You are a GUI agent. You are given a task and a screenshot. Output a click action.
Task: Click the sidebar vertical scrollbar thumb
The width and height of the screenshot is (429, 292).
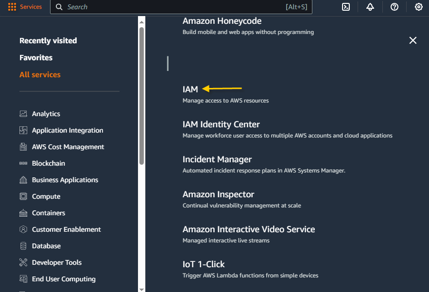coord(141,96)
